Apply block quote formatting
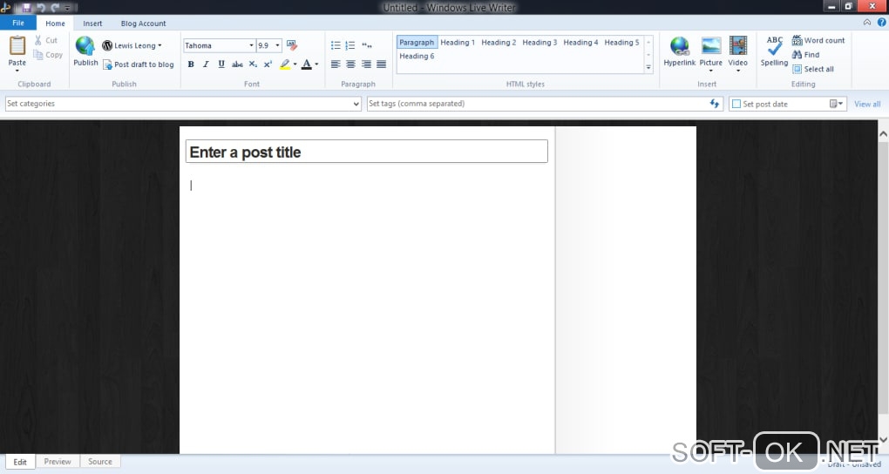The width and height of the screenshot is (889, 474). click(367, 45)
